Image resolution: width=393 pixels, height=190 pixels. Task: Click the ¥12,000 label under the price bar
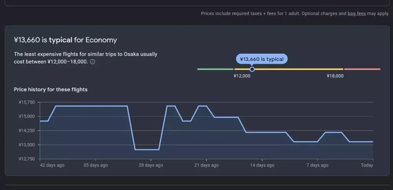pos(242,76)
